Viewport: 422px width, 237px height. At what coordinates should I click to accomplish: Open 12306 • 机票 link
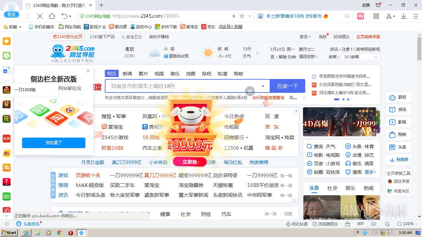[x=239, y=148]
